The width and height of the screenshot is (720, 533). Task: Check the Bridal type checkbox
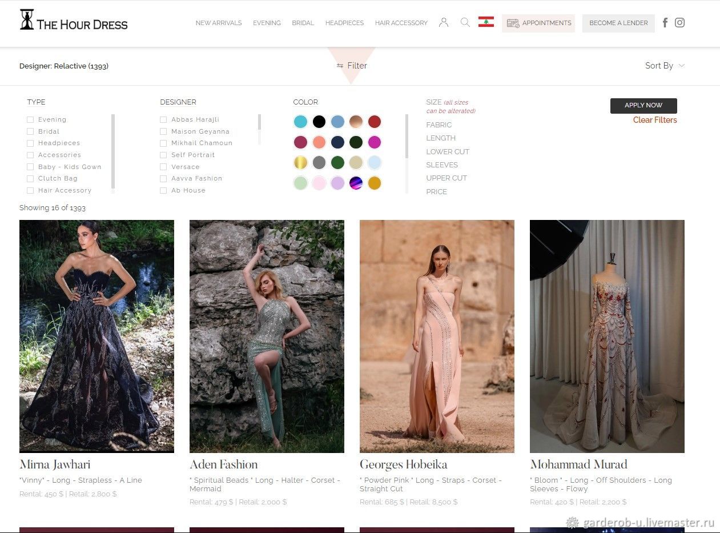[x=30, y=131]
